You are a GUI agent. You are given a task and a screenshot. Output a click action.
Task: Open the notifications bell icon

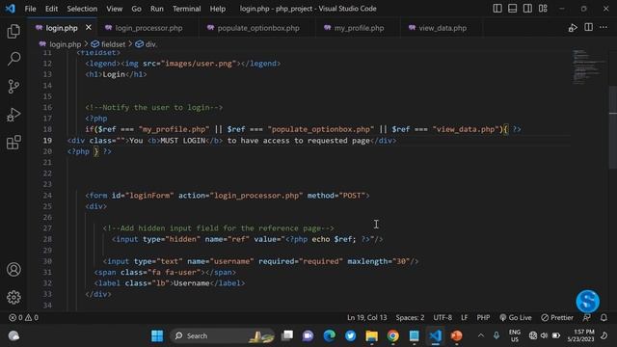604,317
